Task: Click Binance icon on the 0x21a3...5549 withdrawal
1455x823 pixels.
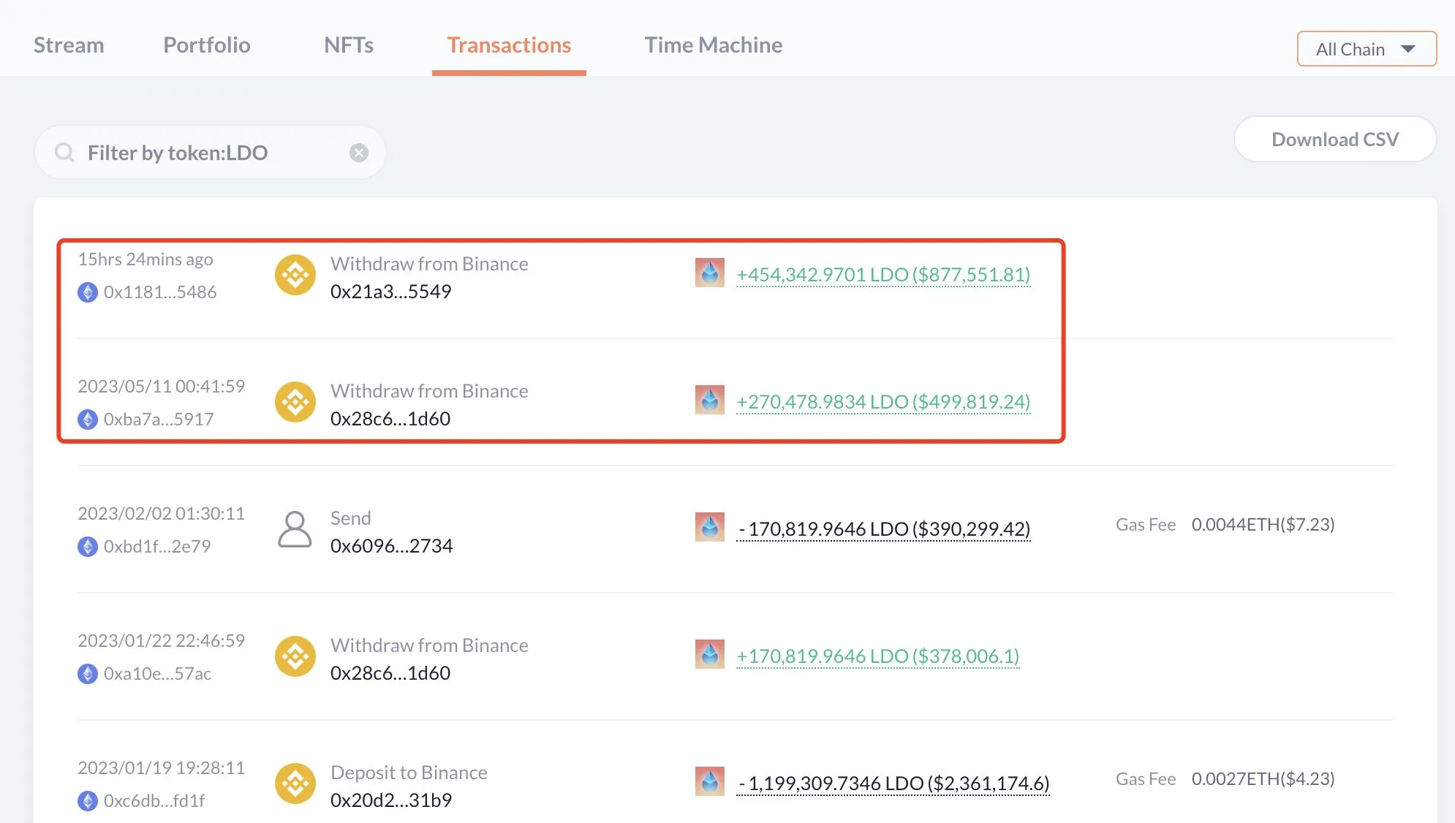Action: pos(295,276)
